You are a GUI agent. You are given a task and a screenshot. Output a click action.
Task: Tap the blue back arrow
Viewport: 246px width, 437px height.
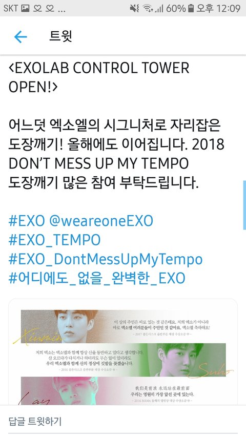coord(20,37)
